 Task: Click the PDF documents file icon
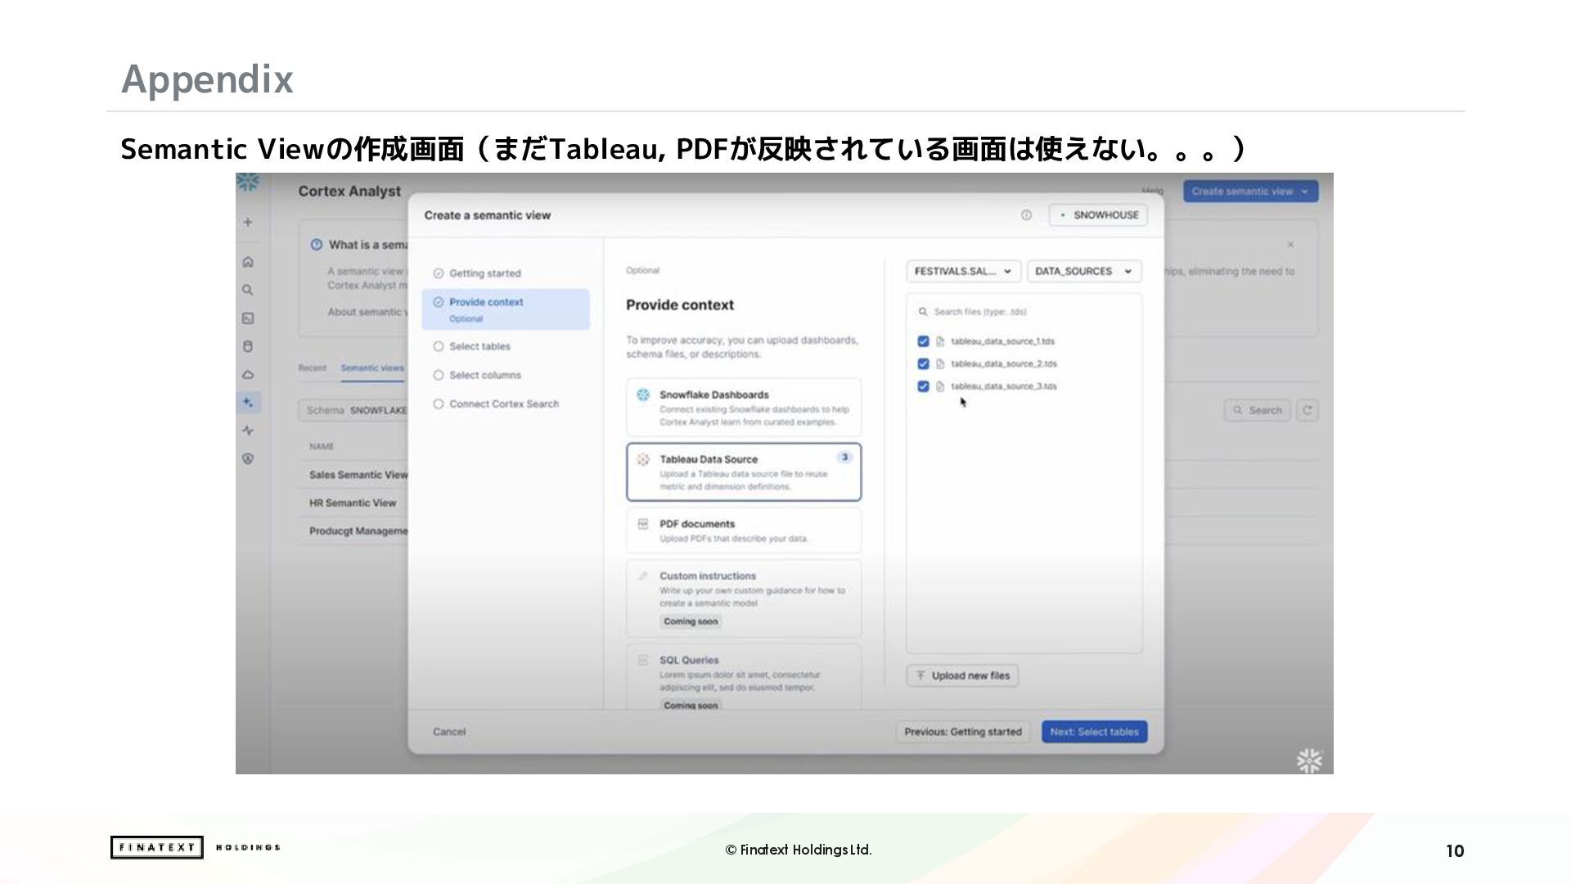[643, 524]
